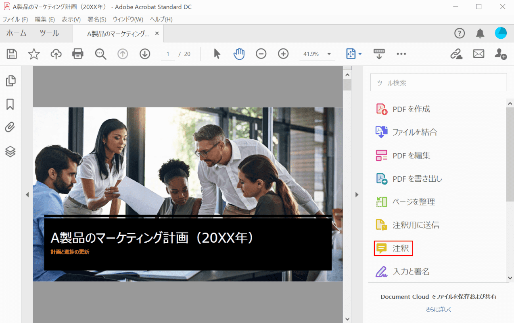Open the 注釈 comment tool
The width and height of the screenshot is (514, 323).
pyautogui.click(x=393, y=248)
